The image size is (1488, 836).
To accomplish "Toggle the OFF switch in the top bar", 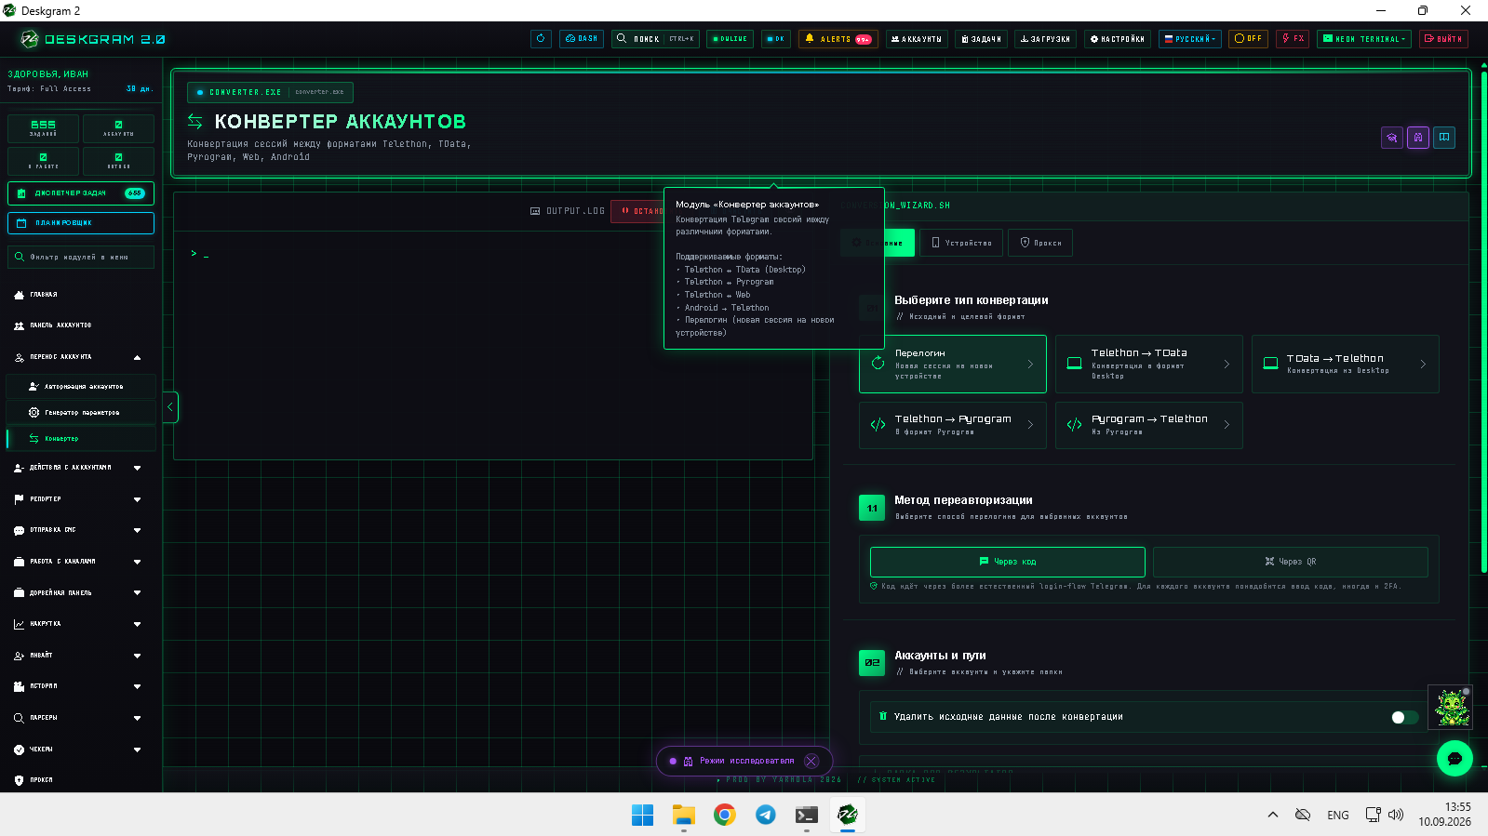I will coord(1248,39).
